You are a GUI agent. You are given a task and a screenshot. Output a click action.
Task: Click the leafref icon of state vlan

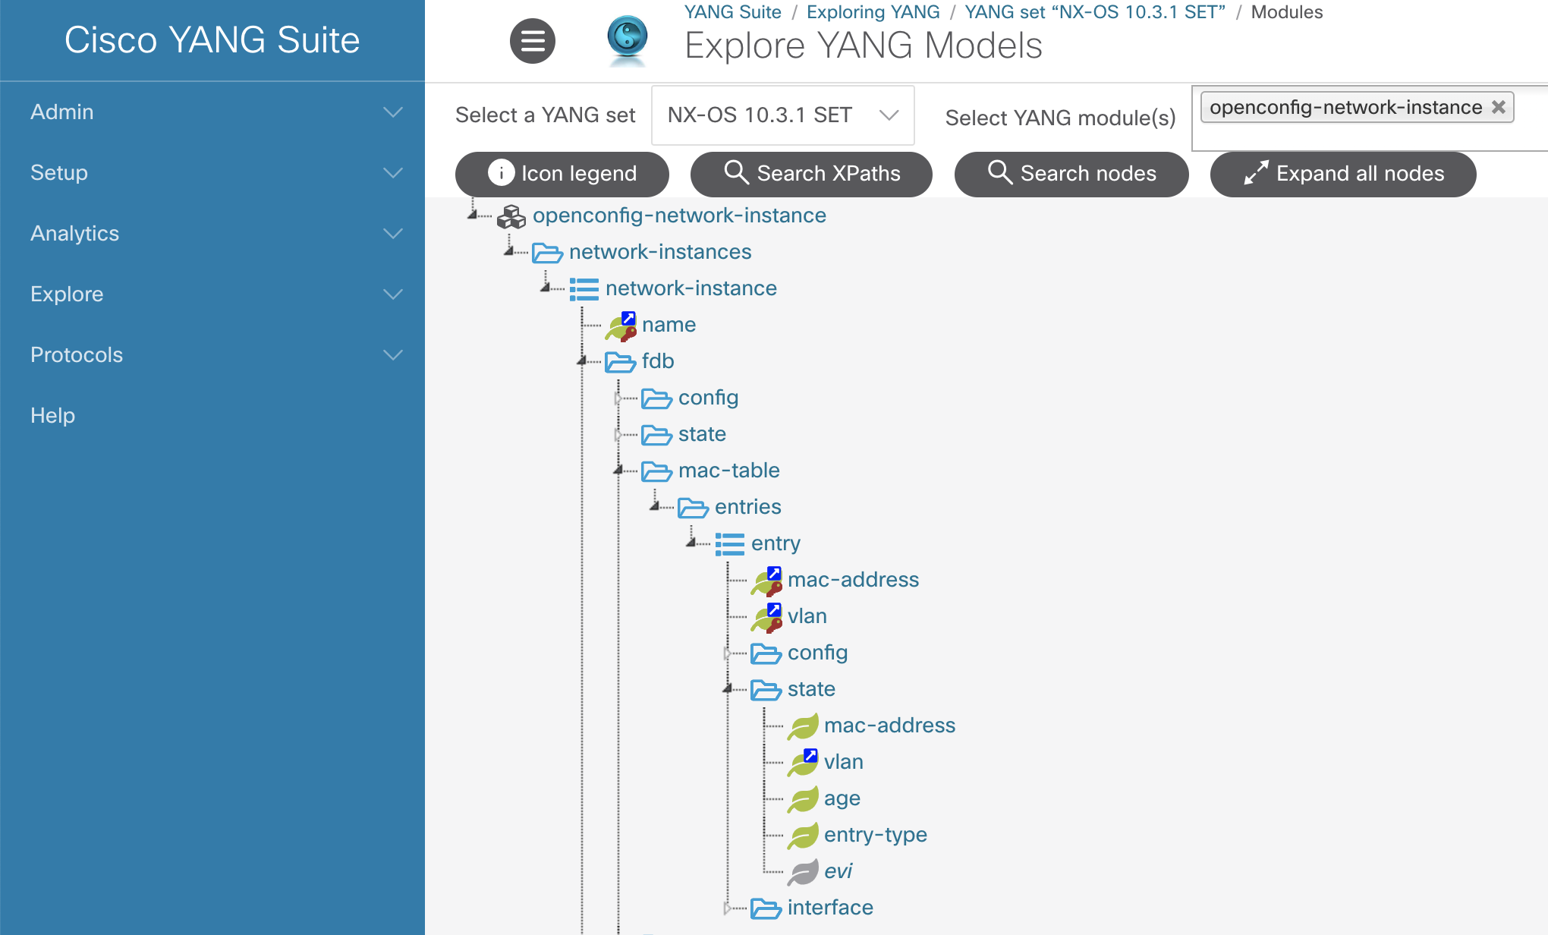click(803, 763)
